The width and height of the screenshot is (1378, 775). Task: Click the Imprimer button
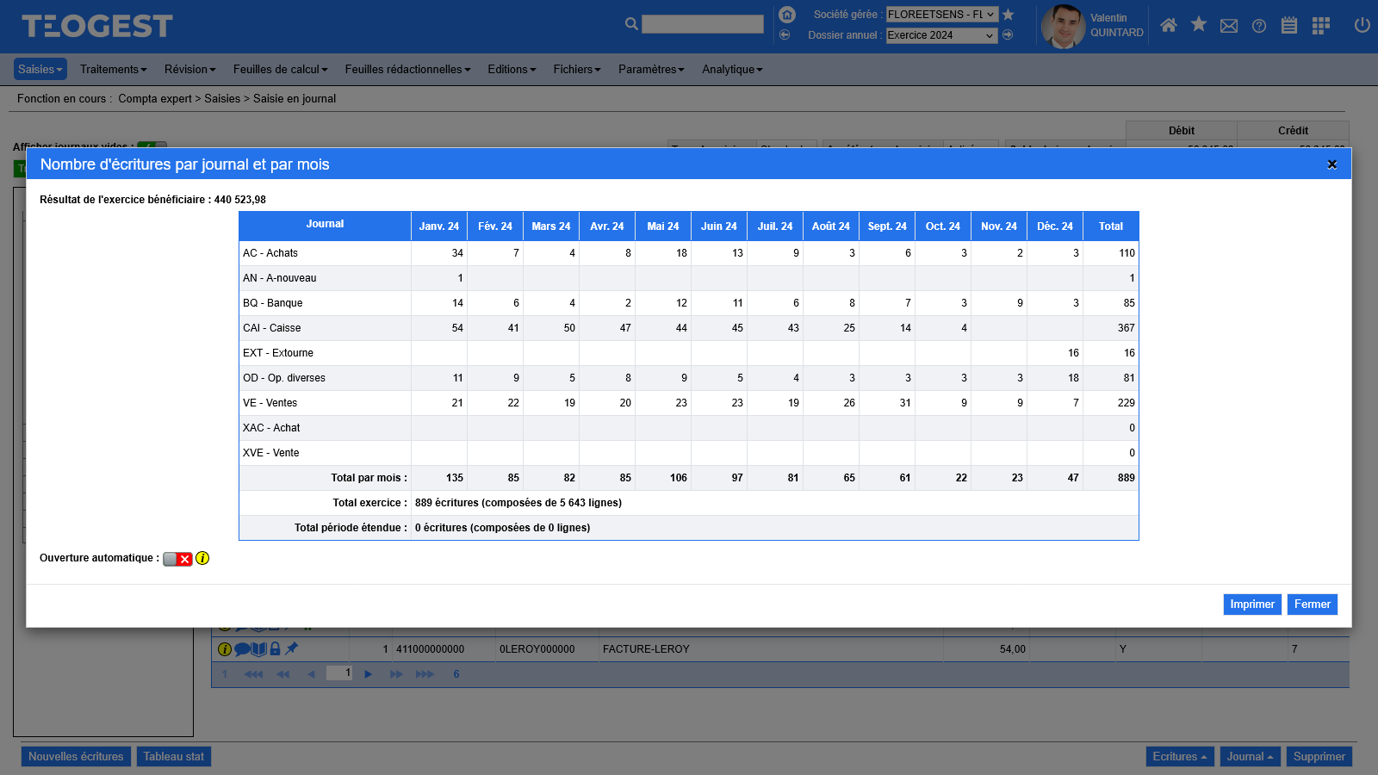[x=1252, y=604]
